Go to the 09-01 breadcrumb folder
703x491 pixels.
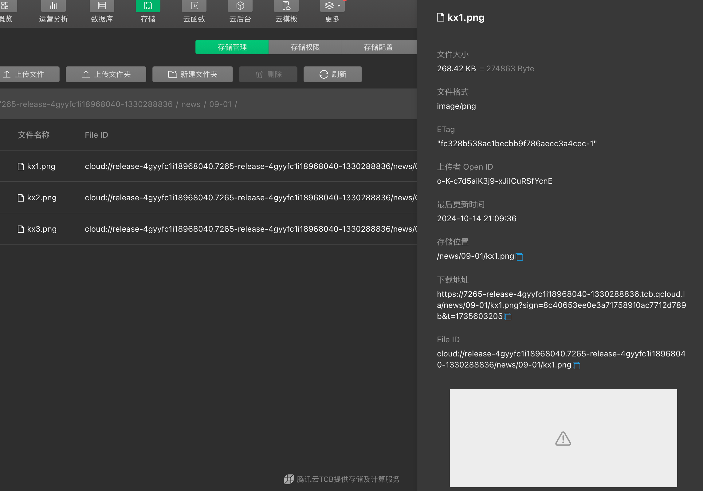click(x=220, y=104)
